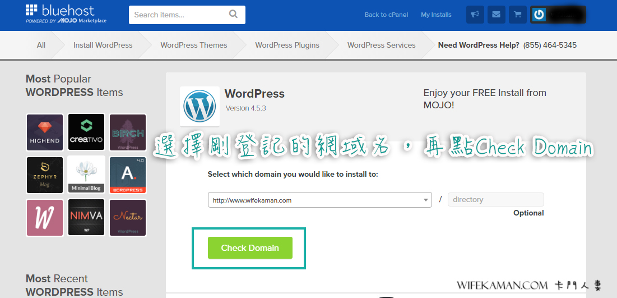Go Back to cPanel
Viewport: 617px width, 298px height.
tap(386, 15)
